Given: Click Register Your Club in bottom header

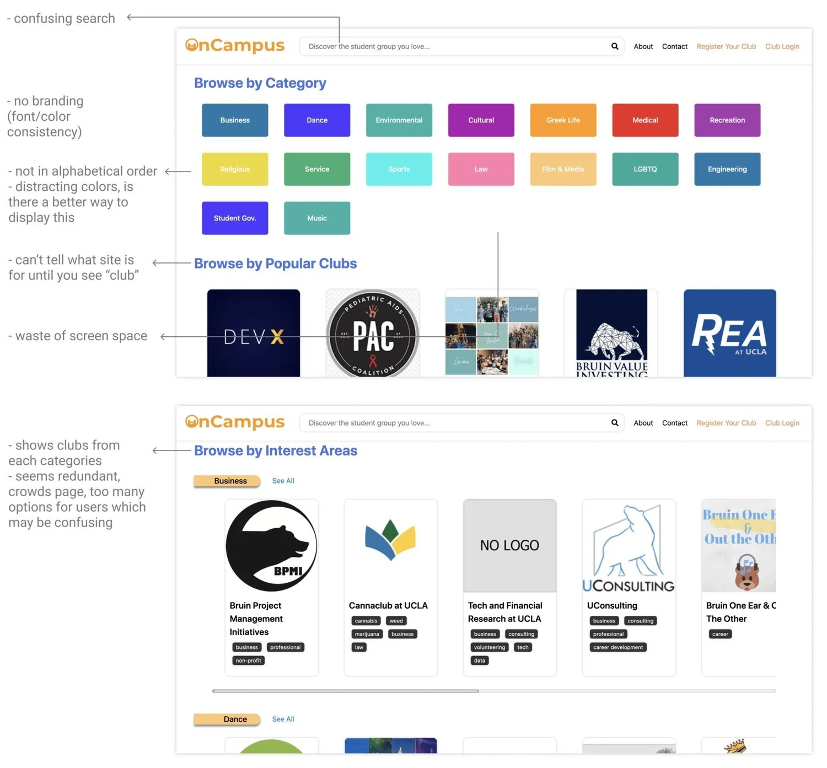Looking at the screenshot, I should pyautogui.click(x=726, y=423).
